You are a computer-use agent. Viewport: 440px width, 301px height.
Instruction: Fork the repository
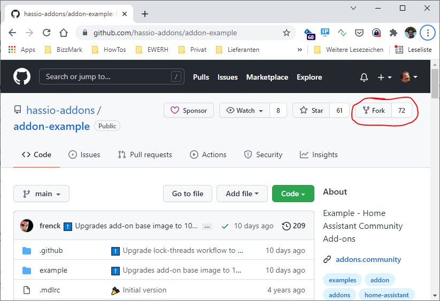[374, 110]
